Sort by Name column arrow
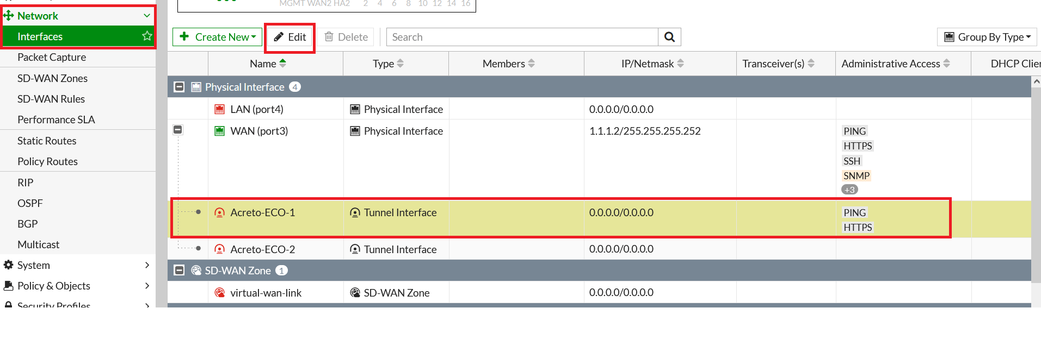The width and height of the screenshot is (1041, 352). [x=283, y=64]
